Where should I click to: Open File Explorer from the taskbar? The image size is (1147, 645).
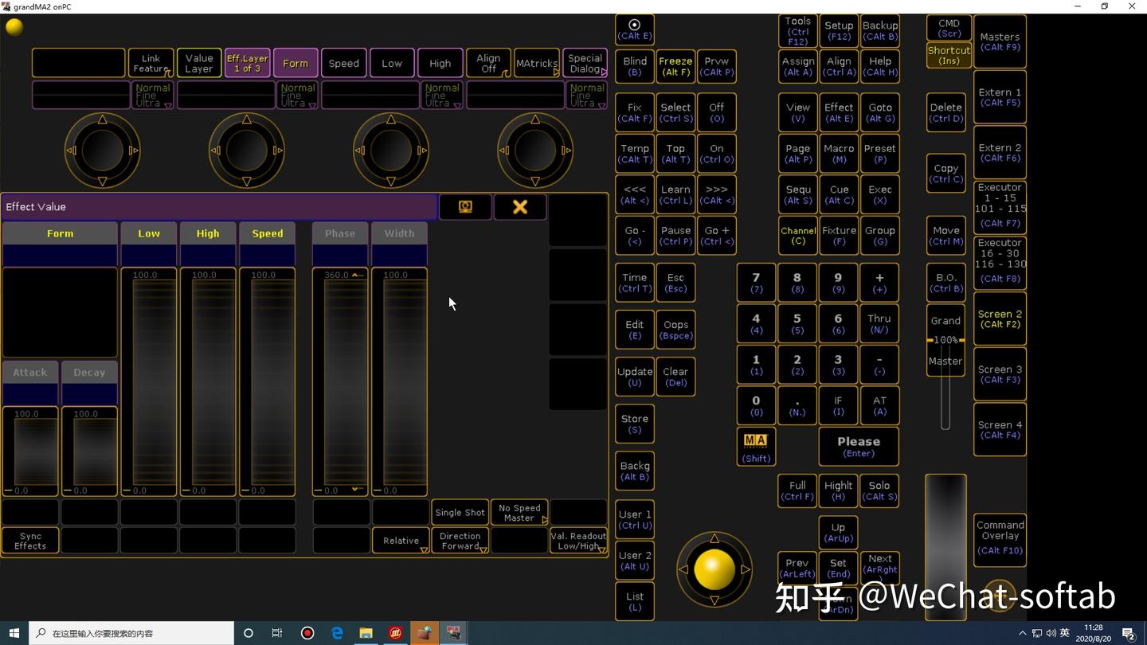366,633
